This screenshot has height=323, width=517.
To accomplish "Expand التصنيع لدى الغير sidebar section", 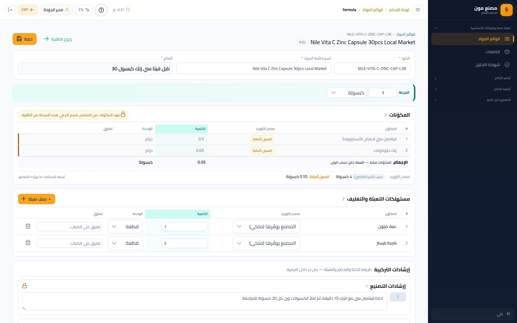I will pyautogui.click(x=473, y=100).
